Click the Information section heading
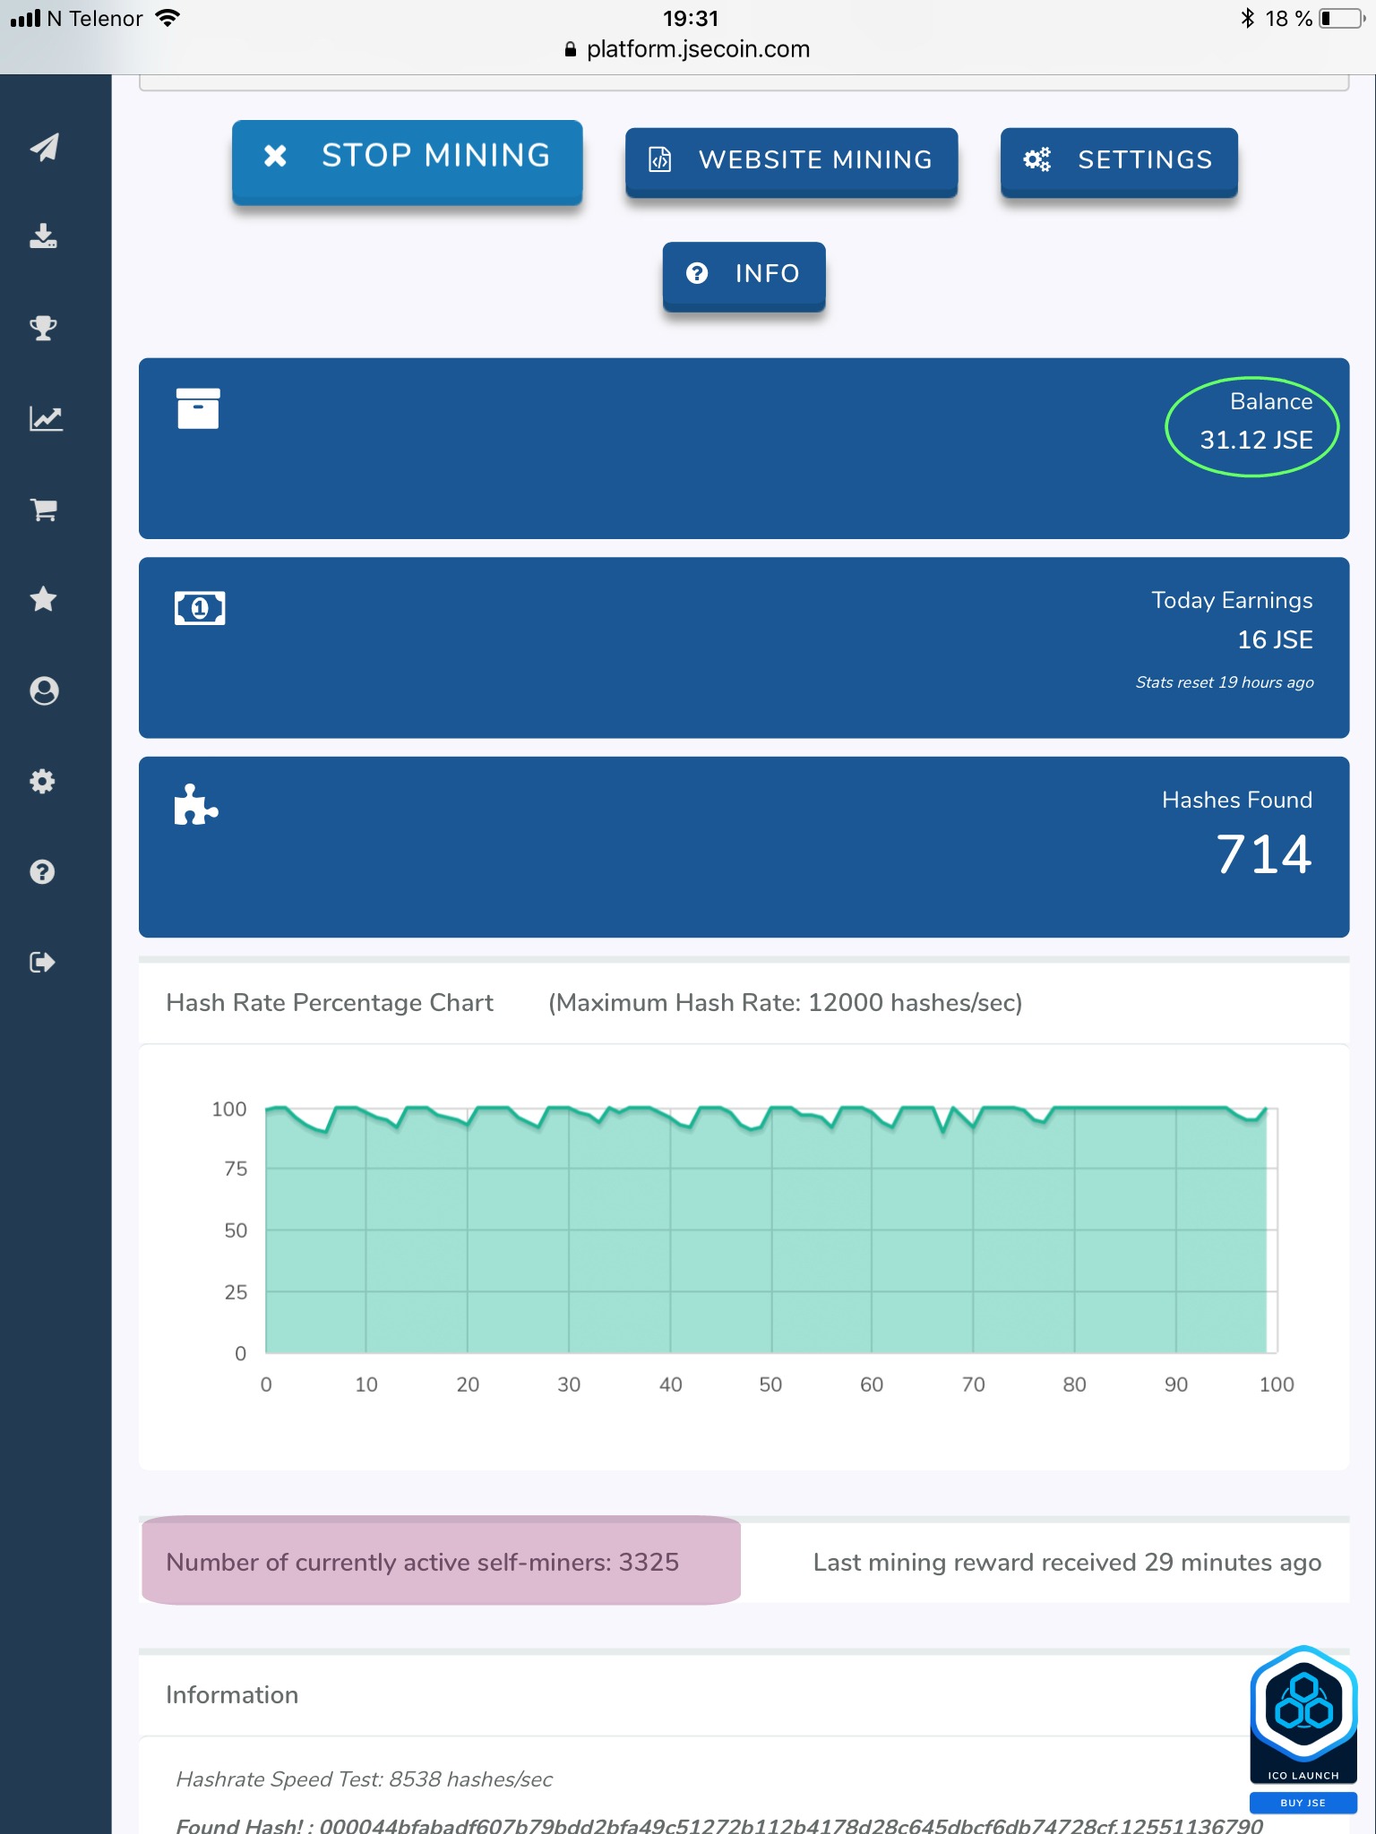Image resolution: width=1376 pixels, height=1834 pixels. click(x=232, y=1695)
